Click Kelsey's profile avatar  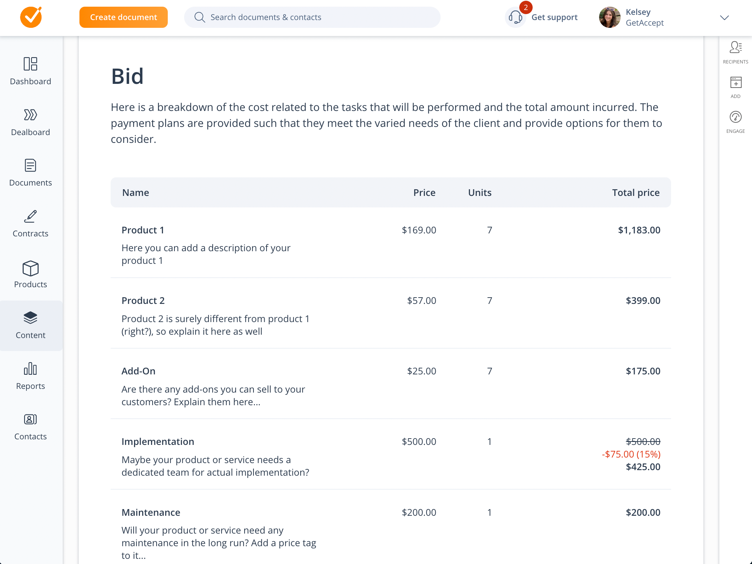pyautogui.click(x=609, y=17)
